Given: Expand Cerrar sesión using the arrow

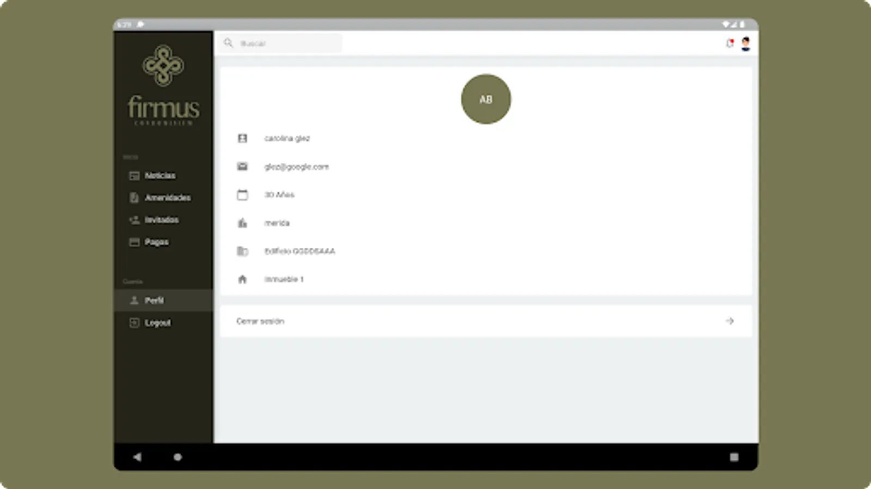Looking at the screenshot, I should tap(729, 321).
